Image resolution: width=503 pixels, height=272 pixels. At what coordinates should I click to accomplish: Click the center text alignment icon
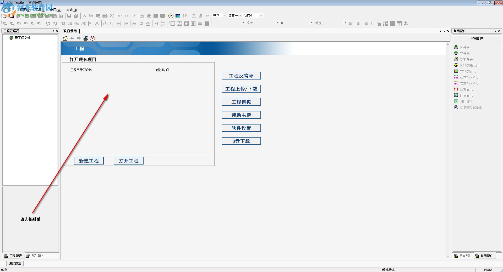(x=358, y=23)
